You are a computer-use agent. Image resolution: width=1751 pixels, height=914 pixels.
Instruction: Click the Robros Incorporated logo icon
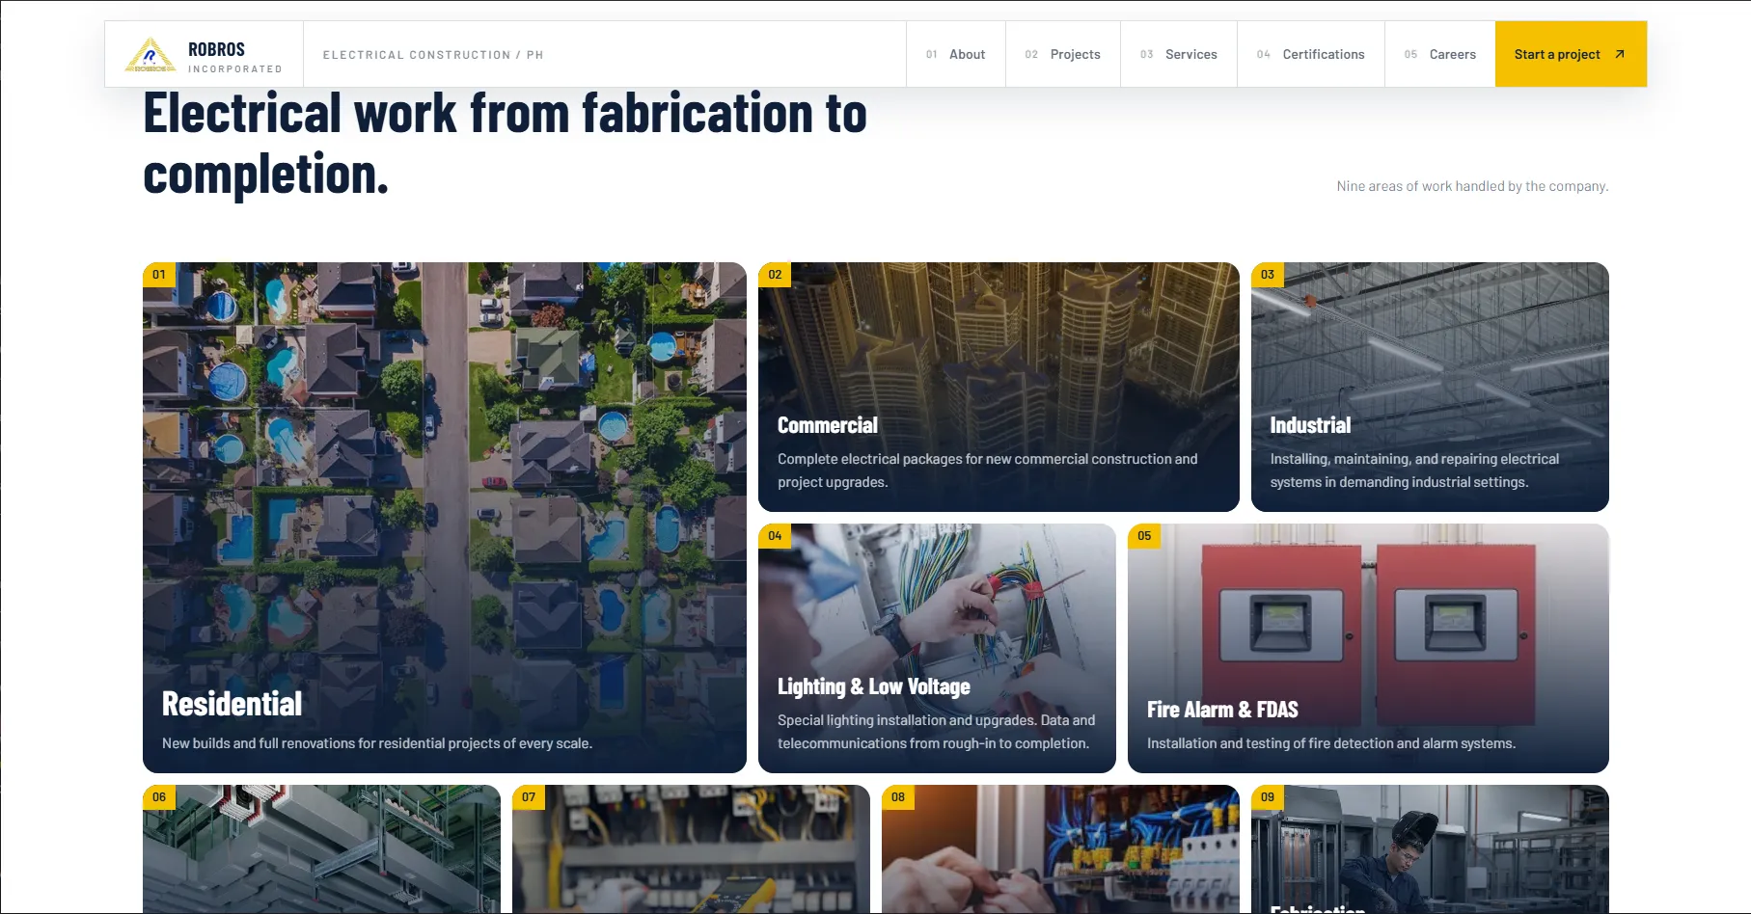coord(150,55)
